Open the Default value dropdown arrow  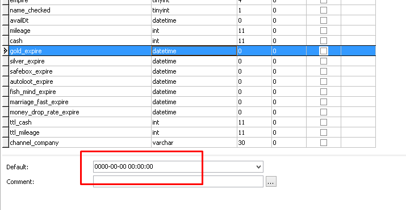point(258,167)
